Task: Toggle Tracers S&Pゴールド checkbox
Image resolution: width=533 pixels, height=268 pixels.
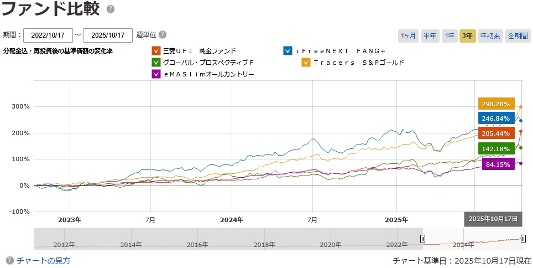Action: pos(306,63)
